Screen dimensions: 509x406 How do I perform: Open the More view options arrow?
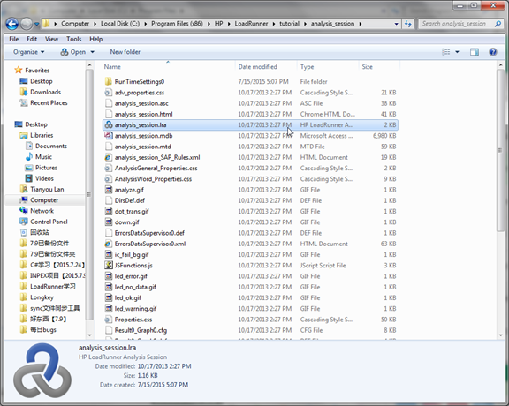click(x=457, y=52)
